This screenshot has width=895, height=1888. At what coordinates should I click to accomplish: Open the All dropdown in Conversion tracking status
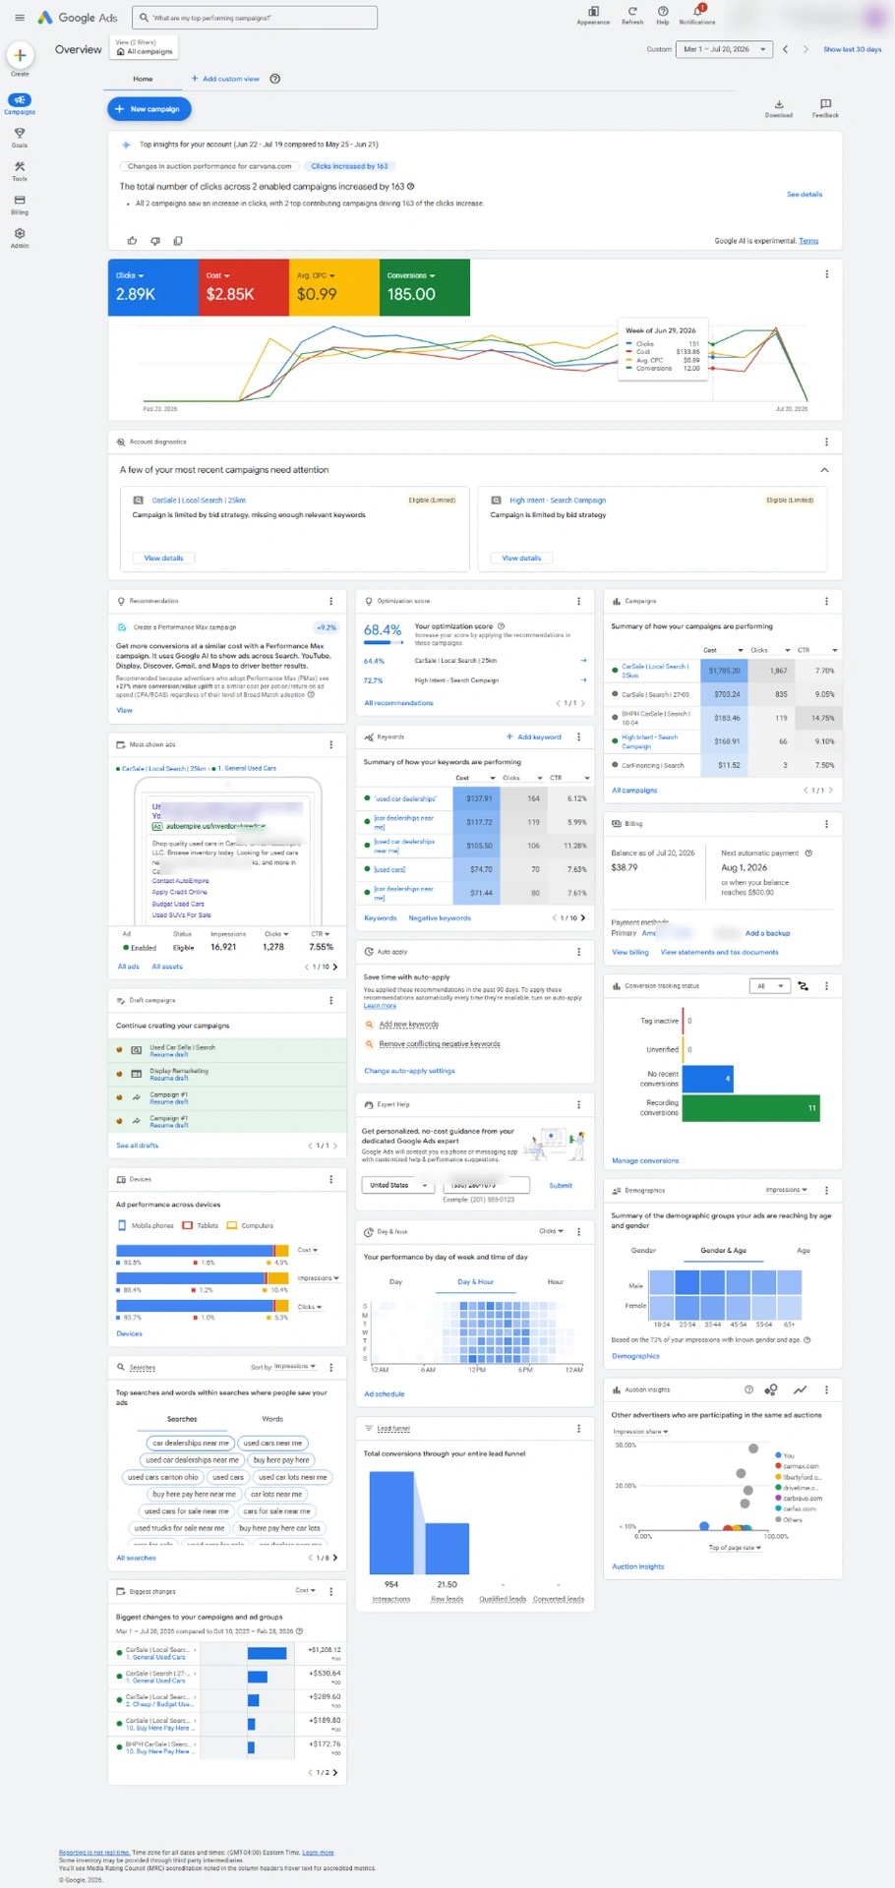770,985
